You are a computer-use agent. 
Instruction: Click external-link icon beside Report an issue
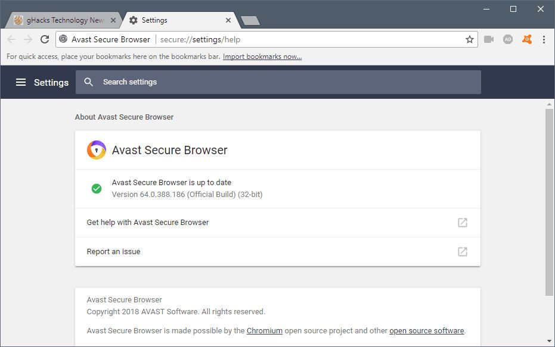pyautogui.click(x=463, y=252)
